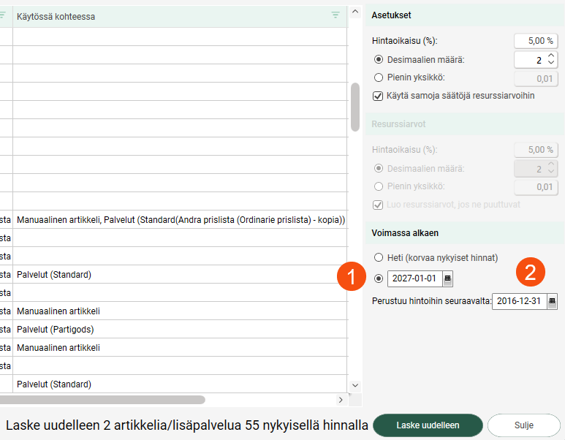The height and width of the screenshot is (440, 565).
Task: Click filter icon in Käytössä kohteessa column
Action: 335,15
